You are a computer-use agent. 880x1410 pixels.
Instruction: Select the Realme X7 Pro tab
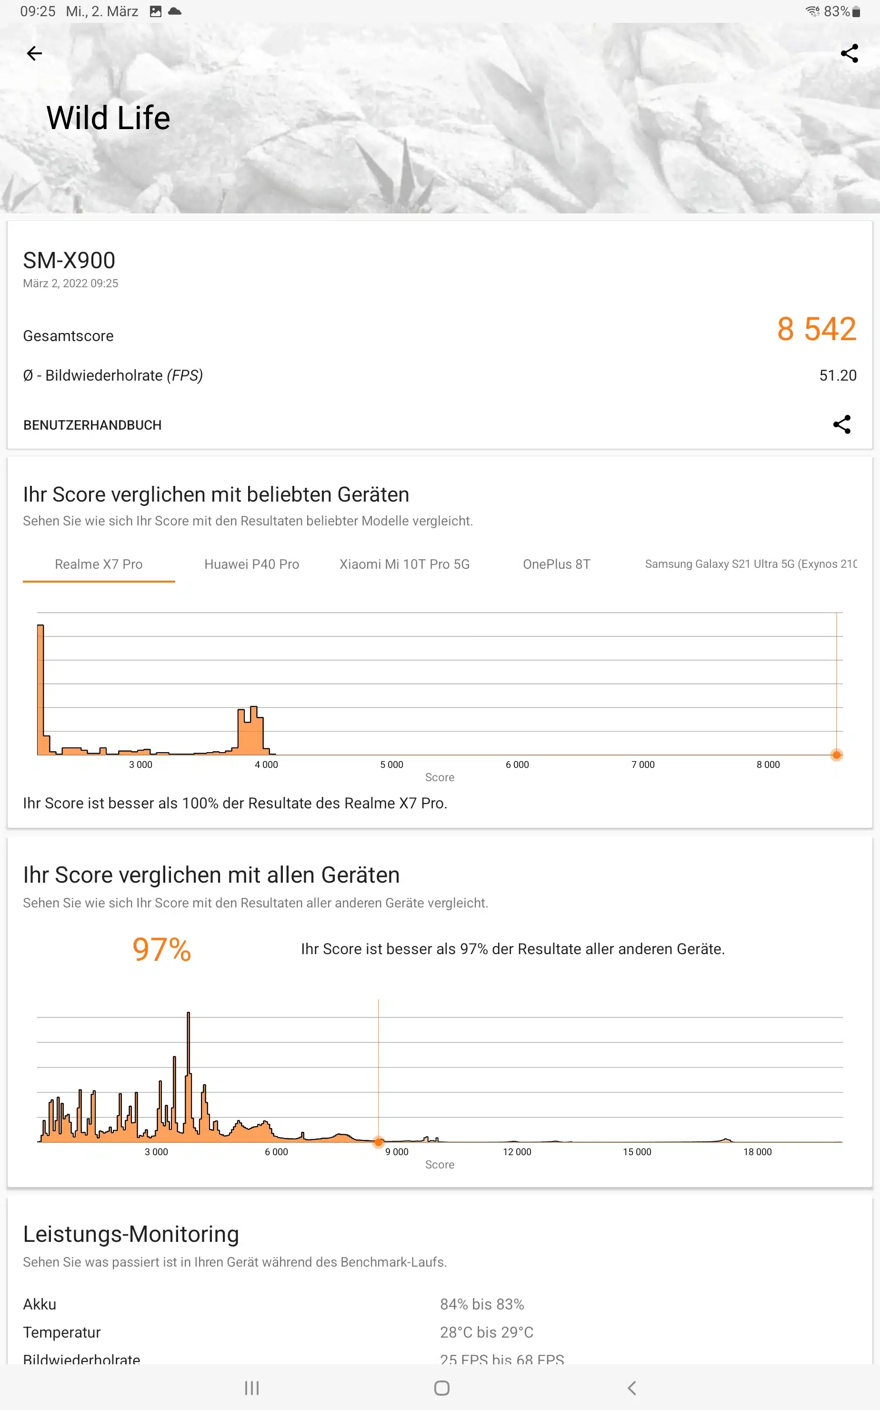pos(99,564)
